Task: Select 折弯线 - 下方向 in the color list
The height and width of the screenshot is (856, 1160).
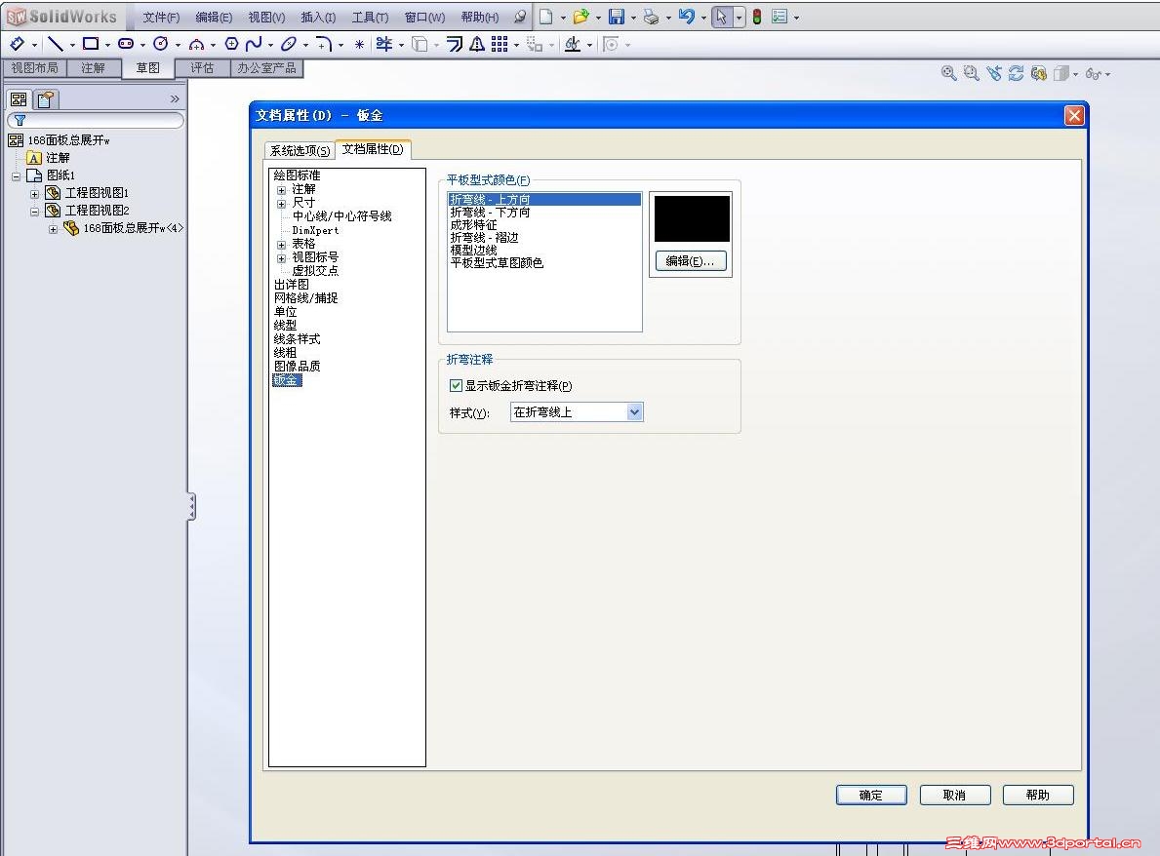Action: [490, 213]
